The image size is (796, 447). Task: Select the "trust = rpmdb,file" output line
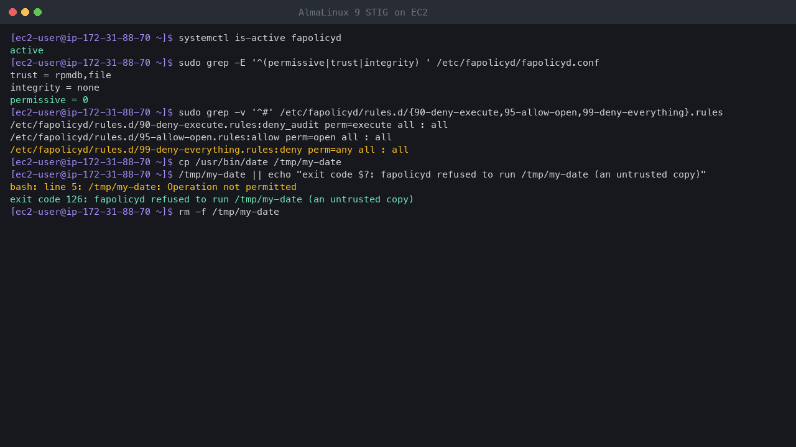pos(61,75)
